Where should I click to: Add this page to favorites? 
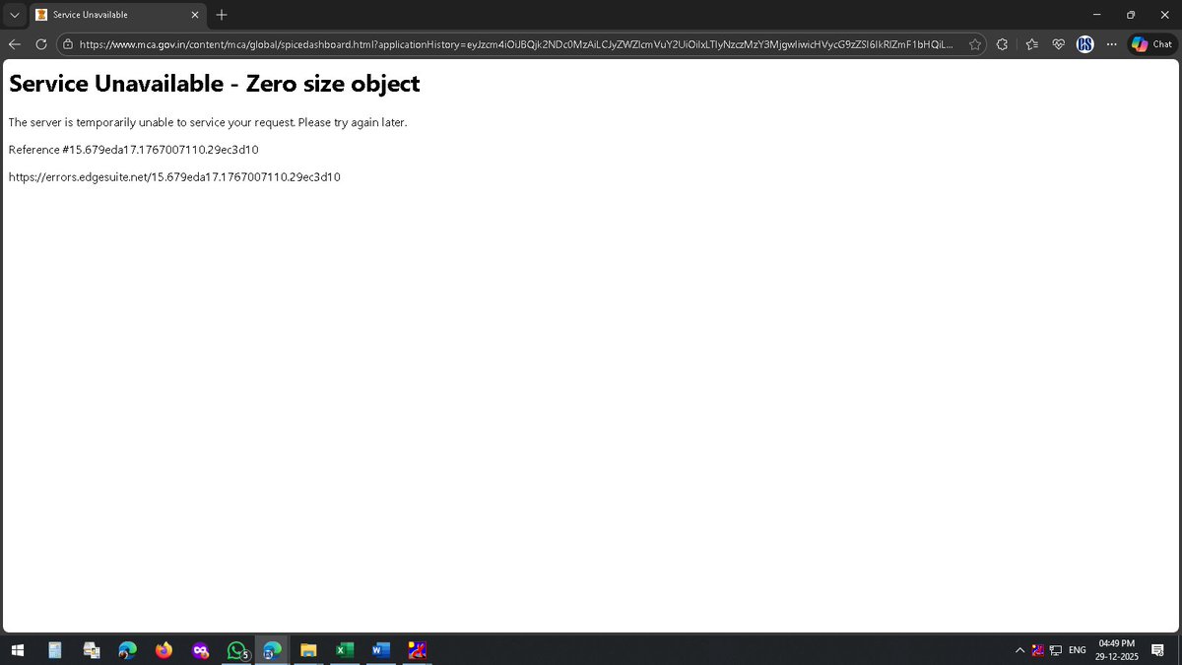click(x=974, y=44)
